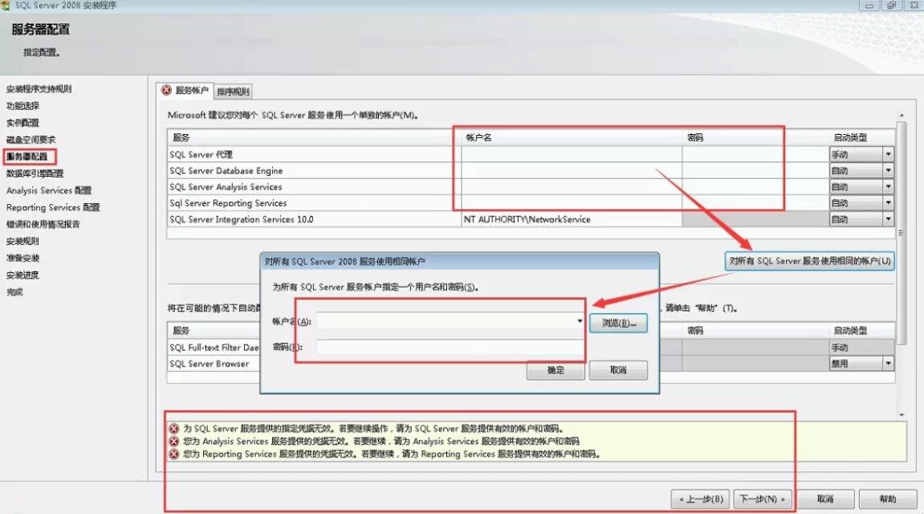
Task: Select 磁盘空间要求 step in sidebar
Action: pyautogui.click(x=31, y=140)
